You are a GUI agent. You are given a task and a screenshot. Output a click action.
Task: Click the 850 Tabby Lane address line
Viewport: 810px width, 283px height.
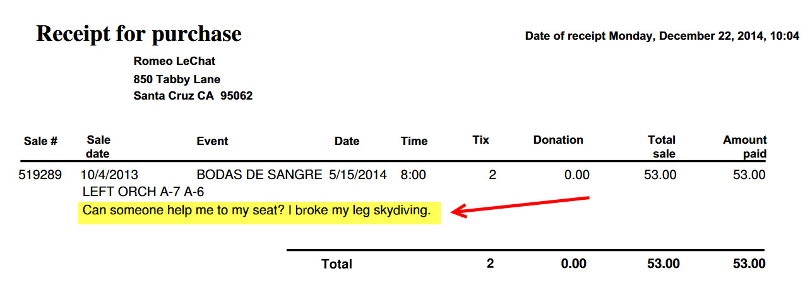pos(177,79)
